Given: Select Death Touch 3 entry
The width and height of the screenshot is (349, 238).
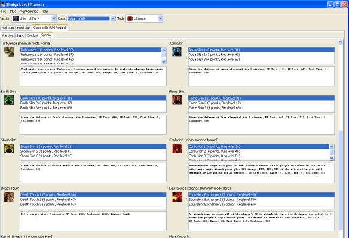Looking at the screenshot, I should (93, 205).
